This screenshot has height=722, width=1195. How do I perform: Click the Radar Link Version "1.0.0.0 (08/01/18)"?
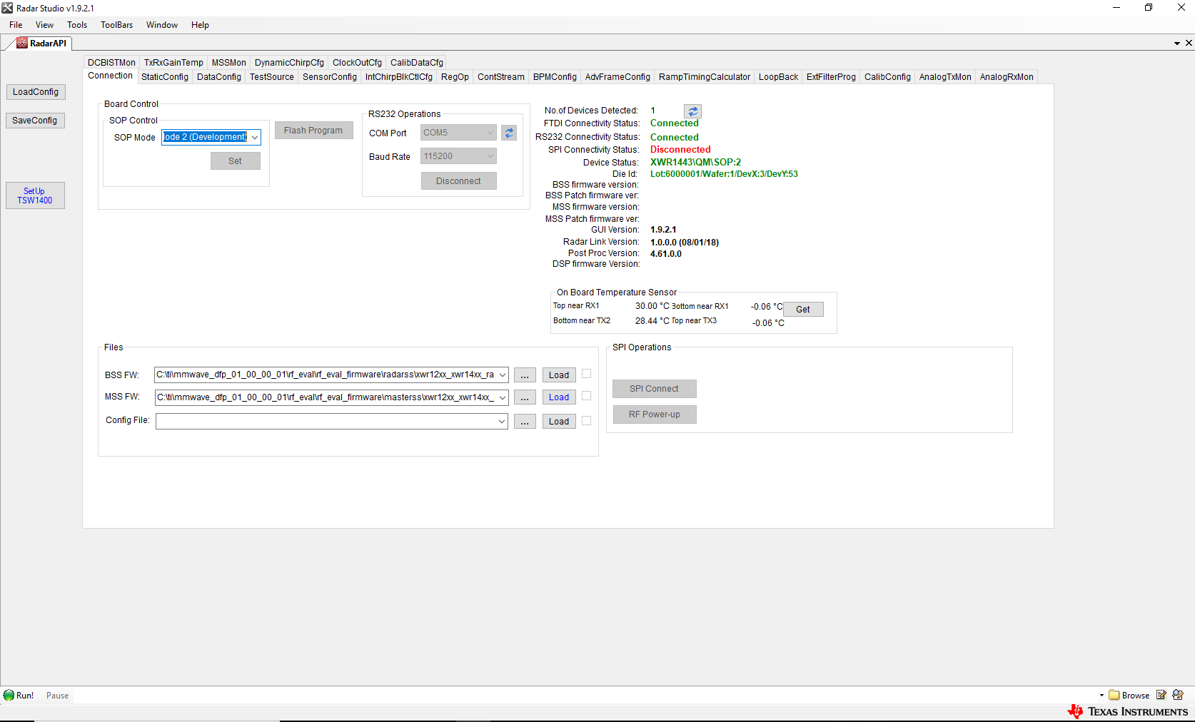click(685, 243)
